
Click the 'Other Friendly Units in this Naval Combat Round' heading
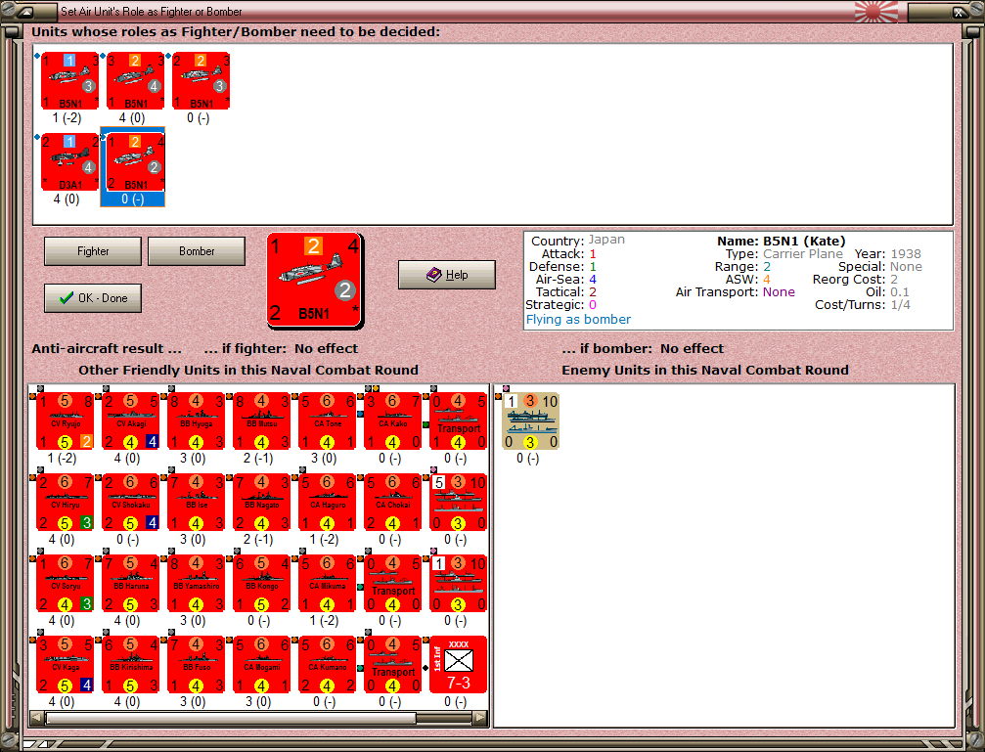[248, 370]
